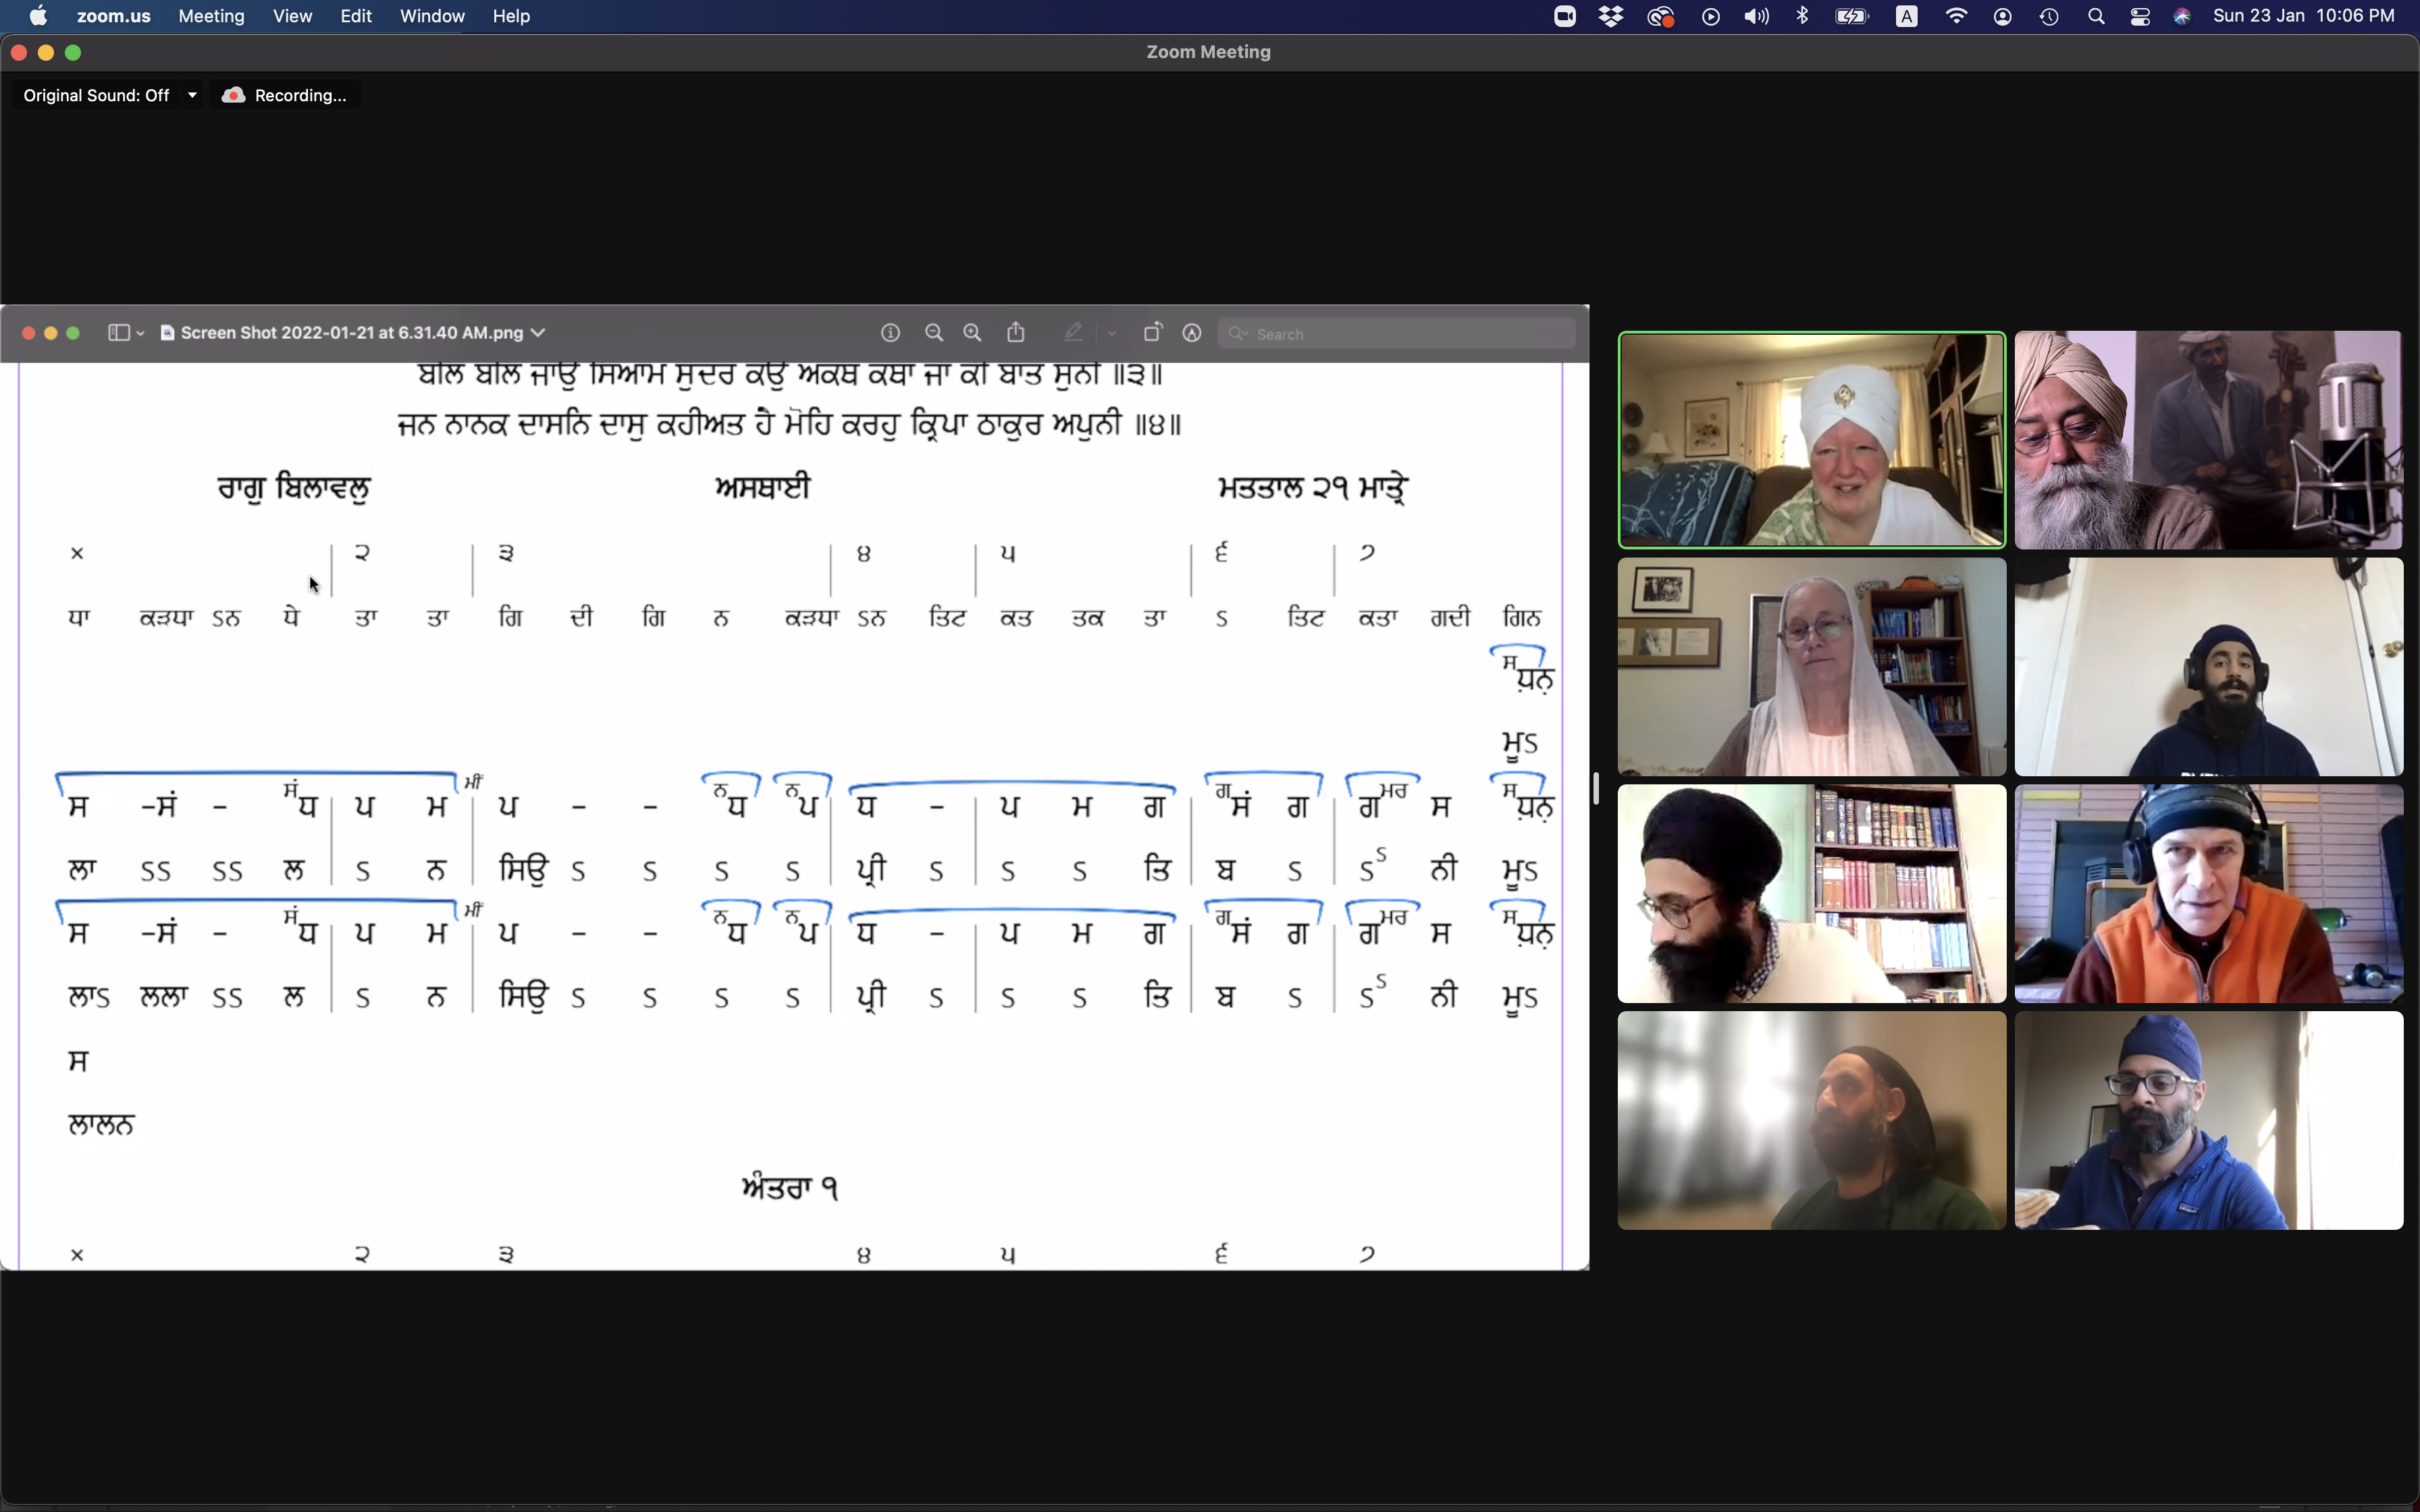2420x1512 pixels.
Task: Show the markup toolbar icon
Action: point(1191,333)
